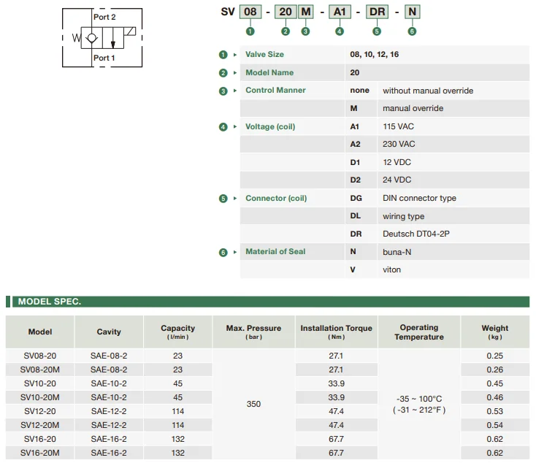
Task: Click green circle 1 below the 08 box
Action: click(x=250, y=31)
